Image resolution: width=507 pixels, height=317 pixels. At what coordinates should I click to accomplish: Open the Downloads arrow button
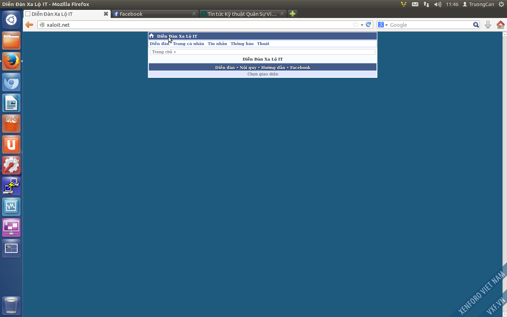point(488,25)
